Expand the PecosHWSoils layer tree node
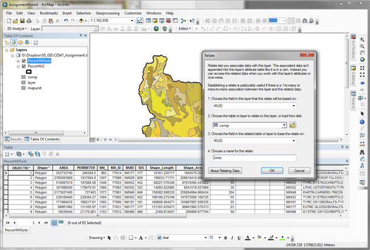Image resolution: width=370 pixels, height=250 pixels. pyautogui.click(x=18, y=61)
